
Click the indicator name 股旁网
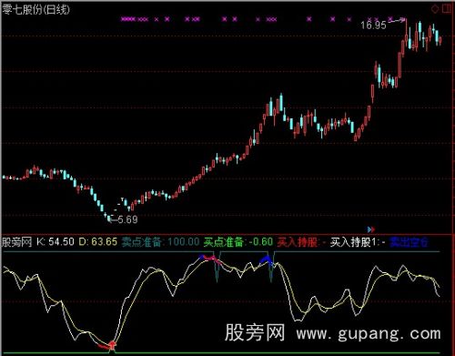[17, 242]
